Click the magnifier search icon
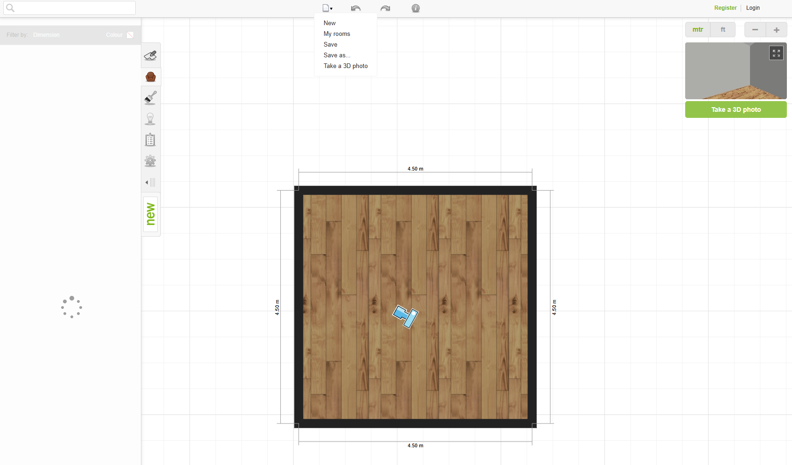The height and width of the screenshot is (465, 792). pos(10,8)
